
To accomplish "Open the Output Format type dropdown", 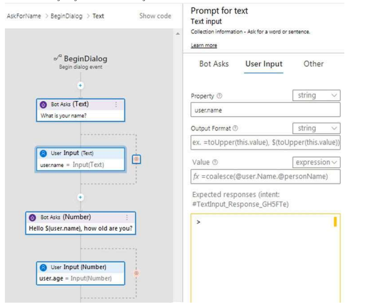I will click(x=316, y=128).
